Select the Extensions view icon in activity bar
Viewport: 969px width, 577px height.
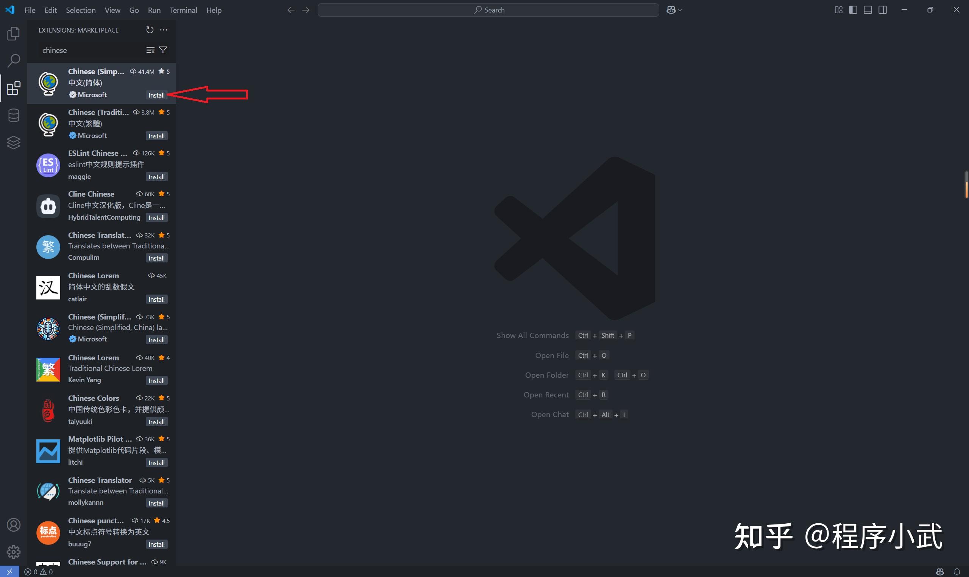coord(14,88)
